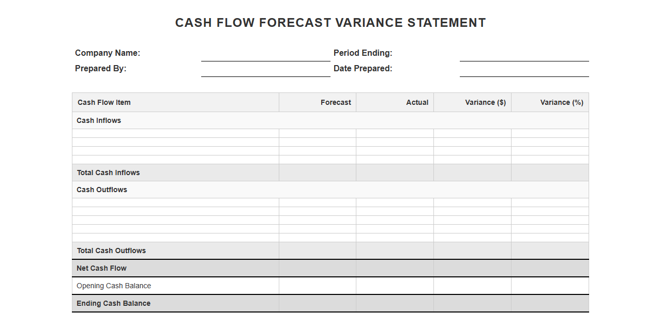661x328 pixels.
Task: Click Forecast cell of Total Cash Inflows
Action: pyautogui.click(x=318, y=173)
